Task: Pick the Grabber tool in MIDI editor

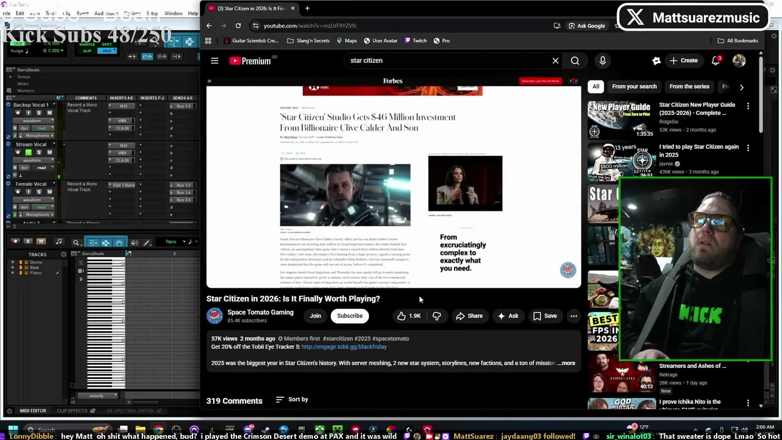Action: click(119, 243)
